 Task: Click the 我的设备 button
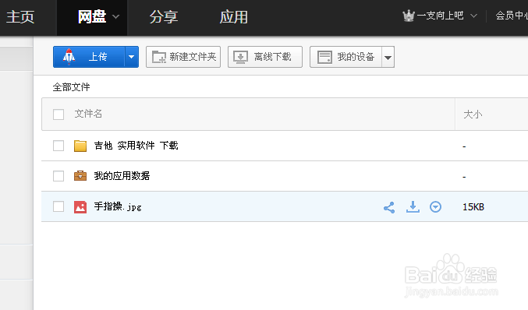click(346, 57)
